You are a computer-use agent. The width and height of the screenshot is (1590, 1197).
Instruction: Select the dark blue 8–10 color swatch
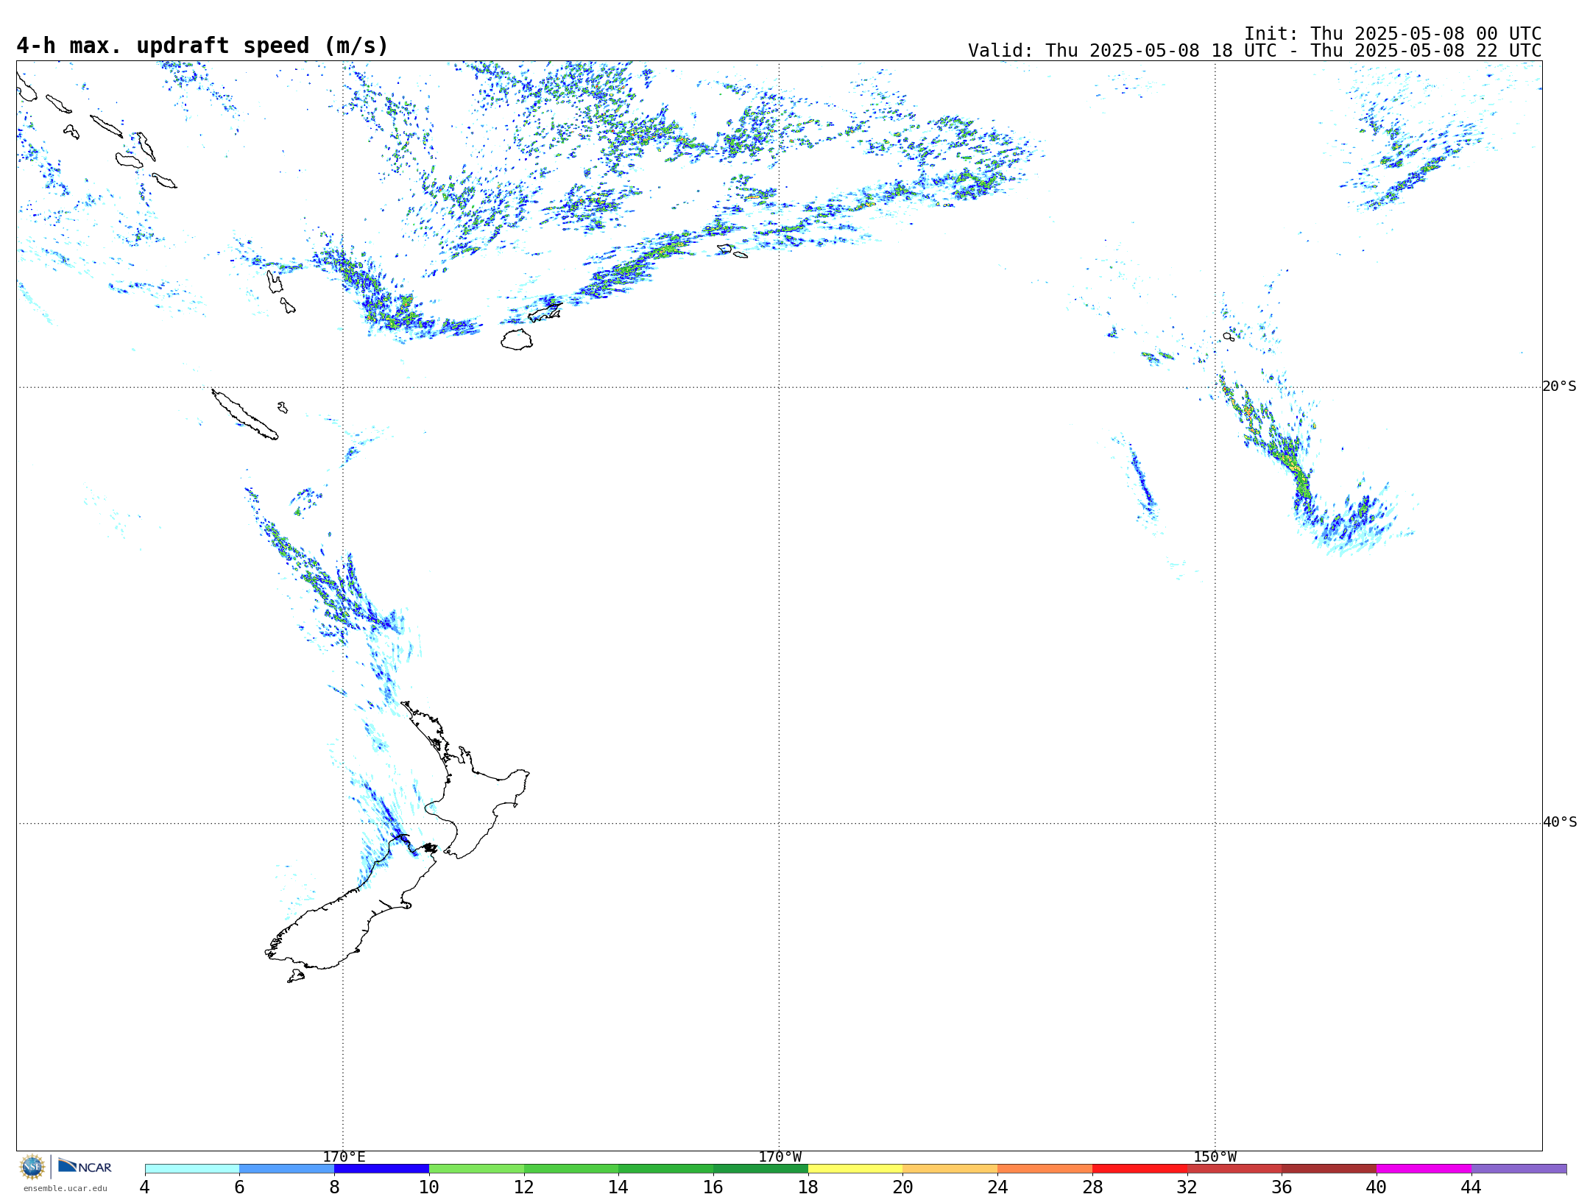(x=382, y=1169)
